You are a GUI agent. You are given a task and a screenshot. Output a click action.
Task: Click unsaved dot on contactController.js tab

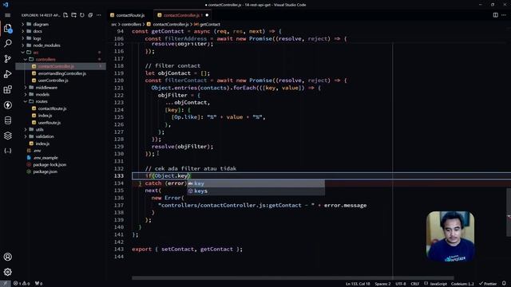[x=207, y=15]
